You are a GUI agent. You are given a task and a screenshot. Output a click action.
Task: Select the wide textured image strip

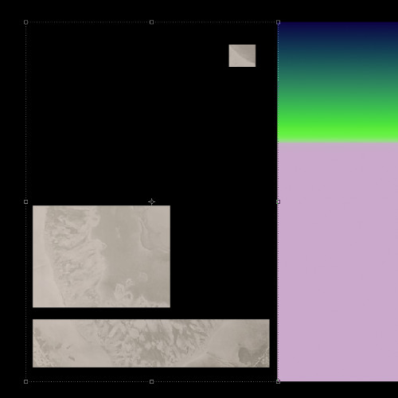click(x=151, y=343)
